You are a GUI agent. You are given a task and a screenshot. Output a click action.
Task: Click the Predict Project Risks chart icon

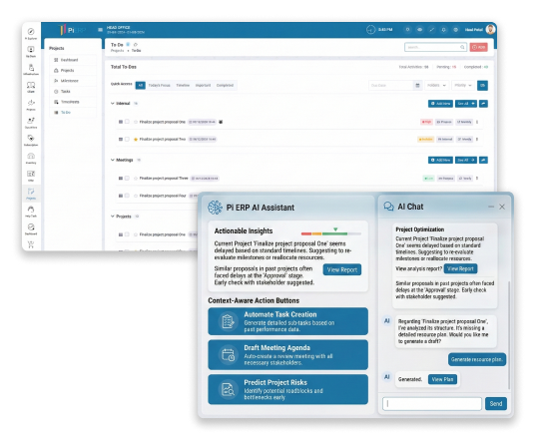[x=228, y=389]
